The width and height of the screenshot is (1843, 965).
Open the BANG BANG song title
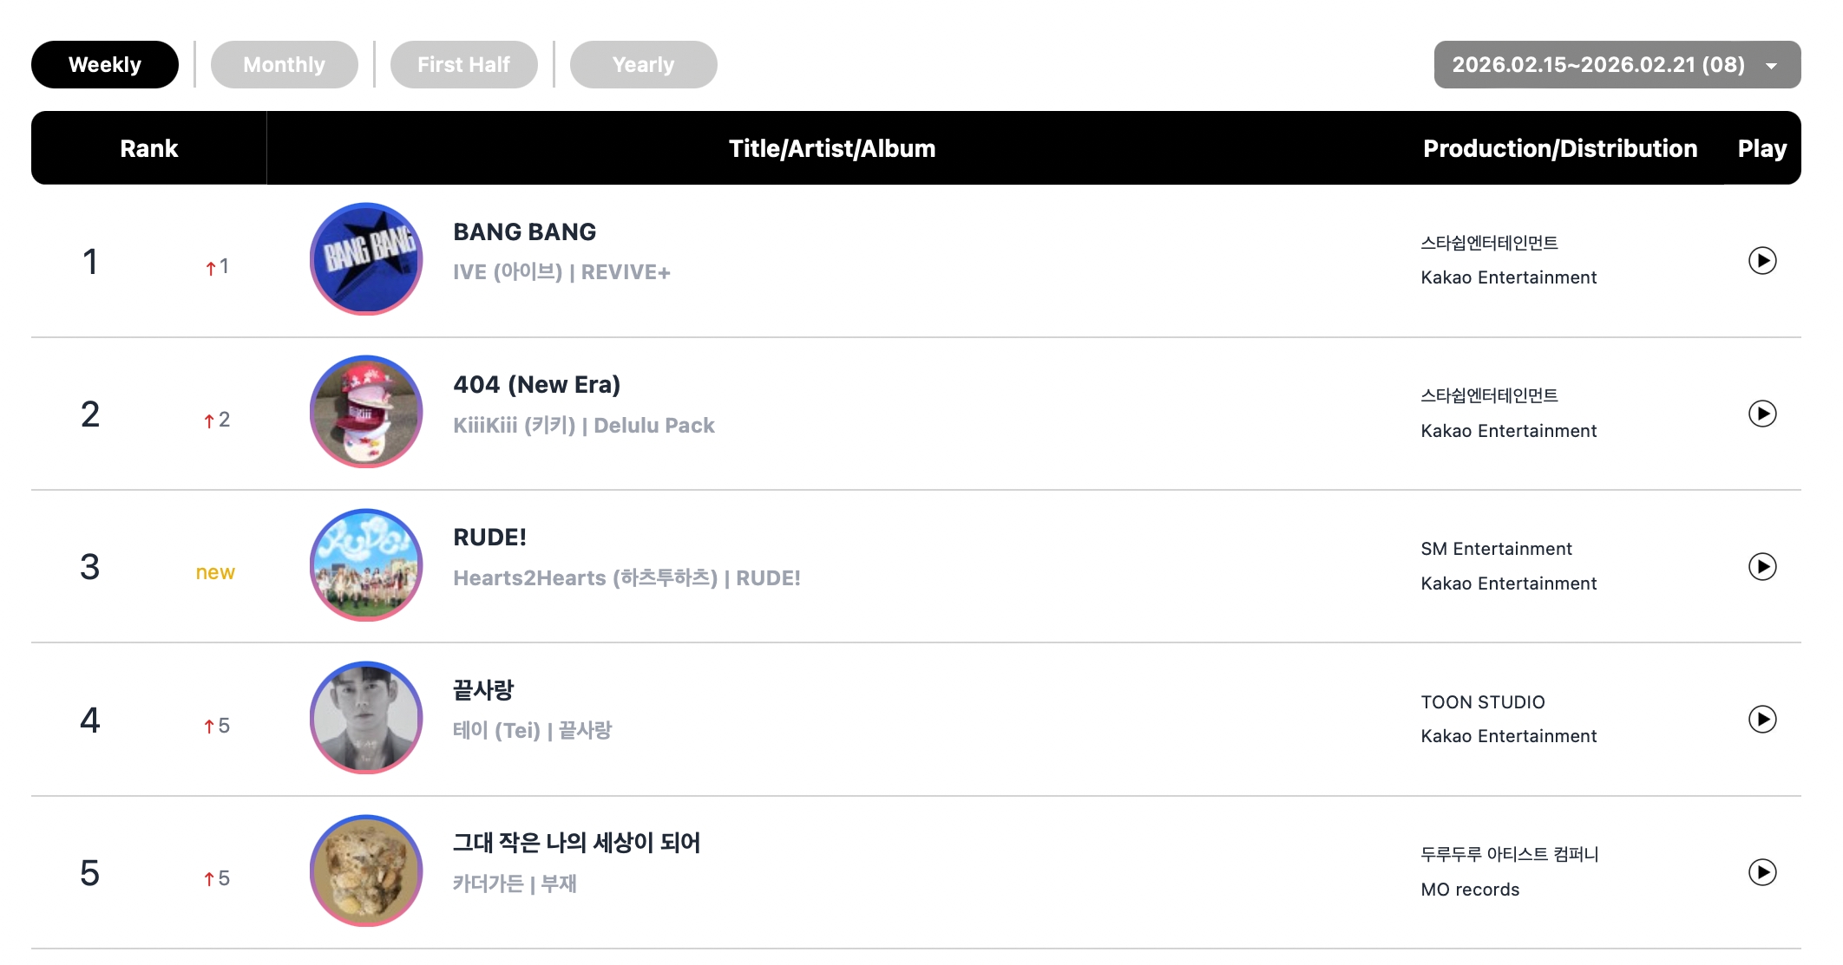coord(524,232)
